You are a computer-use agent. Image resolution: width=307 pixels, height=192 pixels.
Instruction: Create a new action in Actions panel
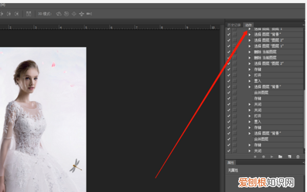[290, 157]
